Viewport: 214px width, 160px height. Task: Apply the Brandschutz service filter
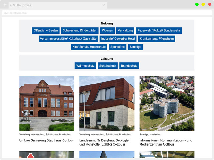tap(129, 66)
